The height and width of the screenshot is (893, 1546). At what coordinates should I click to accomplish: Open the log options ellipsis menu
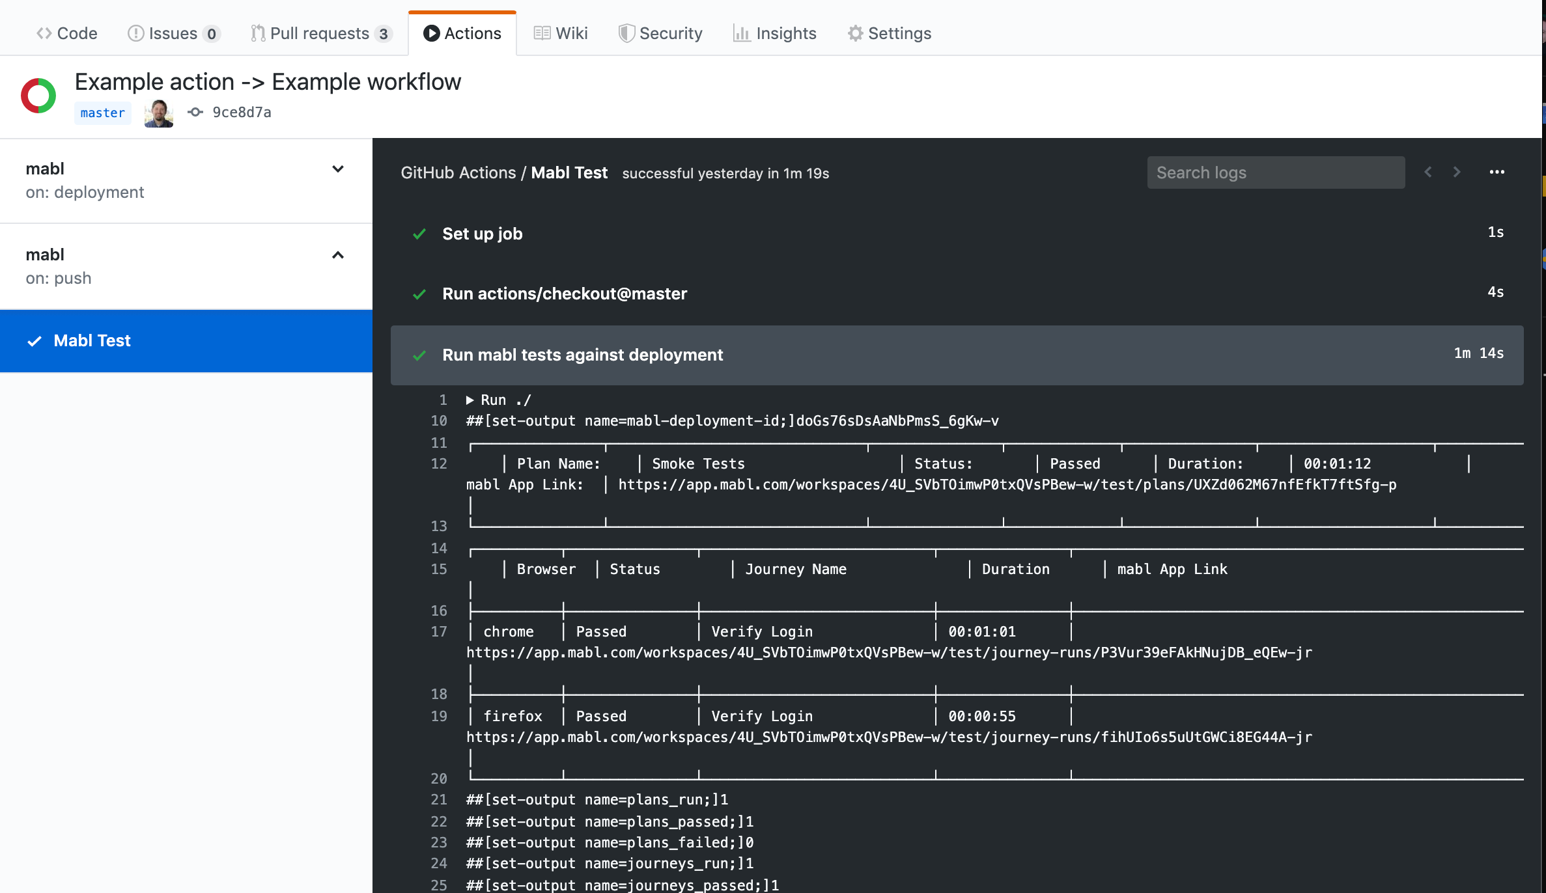pyautogui.click(x=1497, y=172)
